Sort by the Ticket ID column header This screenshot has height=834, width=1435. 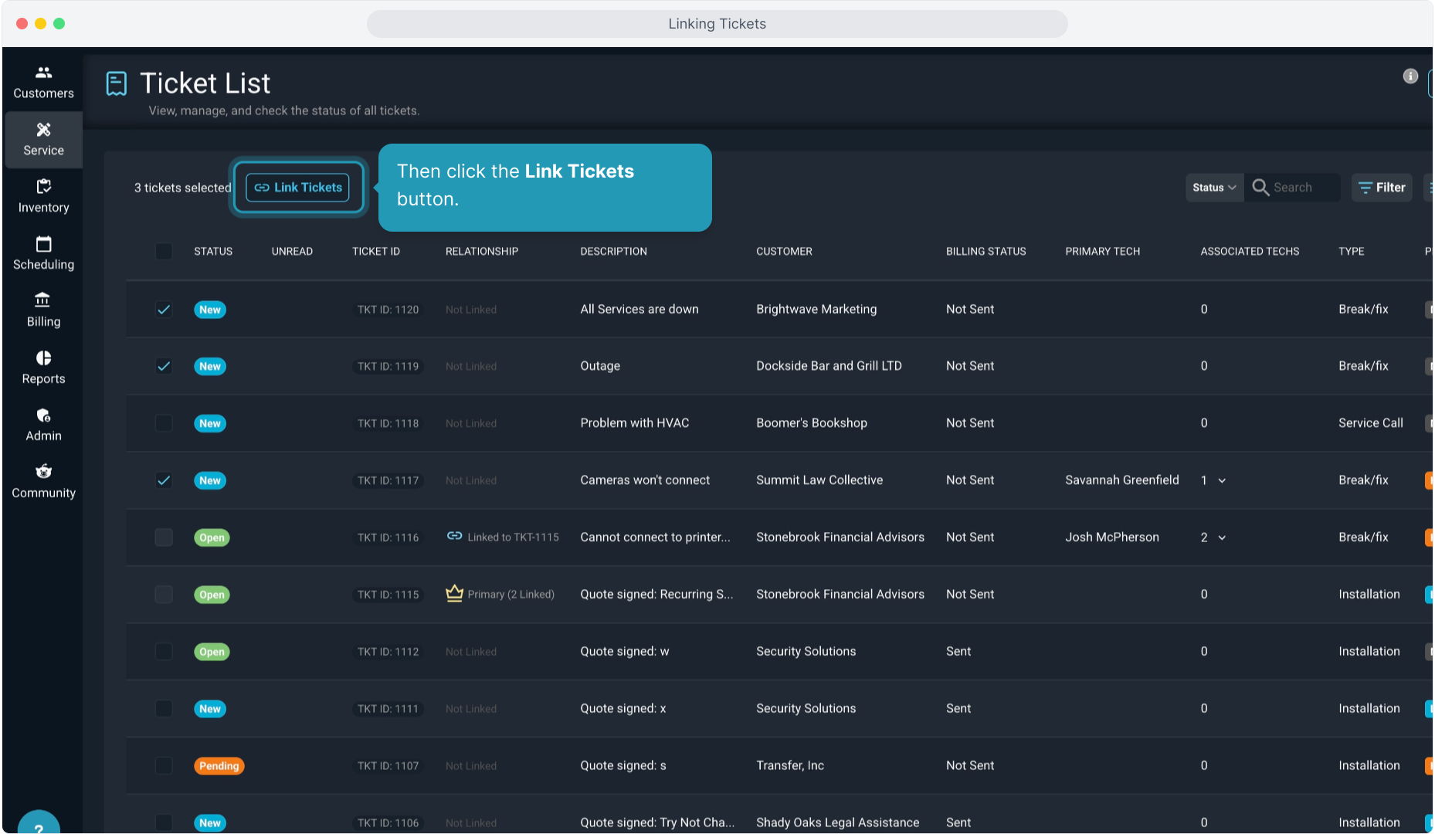[376, 252]
